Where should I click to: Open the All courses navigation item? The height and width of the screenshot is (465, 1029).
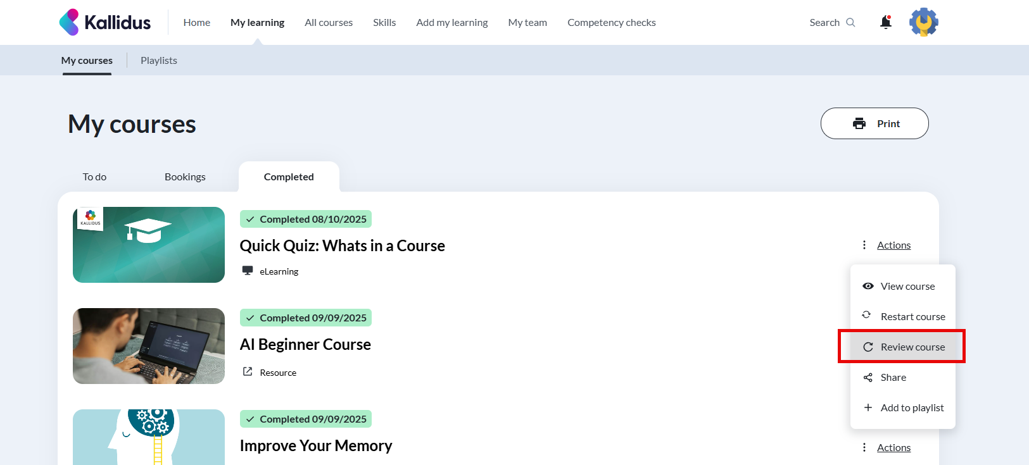pos(329,23)
